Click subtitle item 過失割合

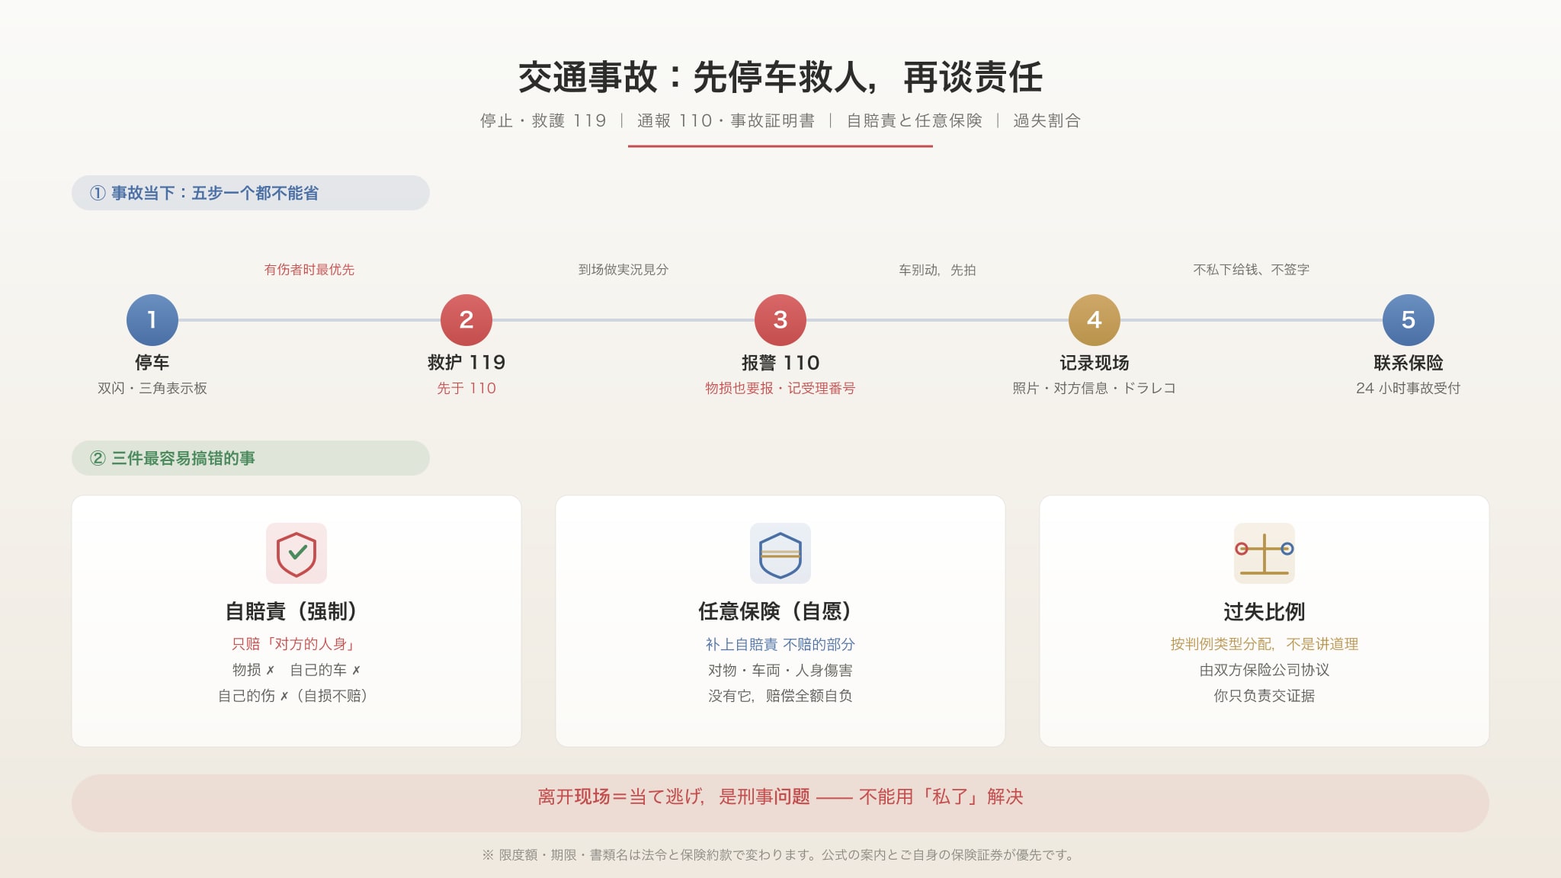pyautogui.click(x=1047, y=120)
